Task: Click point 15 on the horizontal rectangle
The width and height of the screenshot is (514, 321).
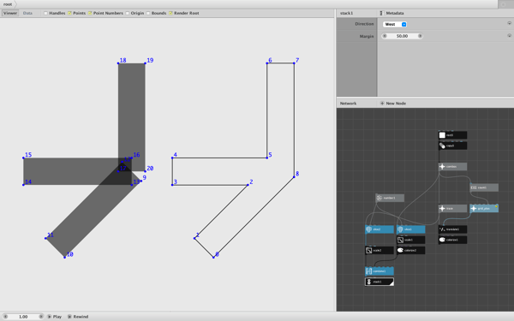Action: pyautogui.click(x=23, y=158)
